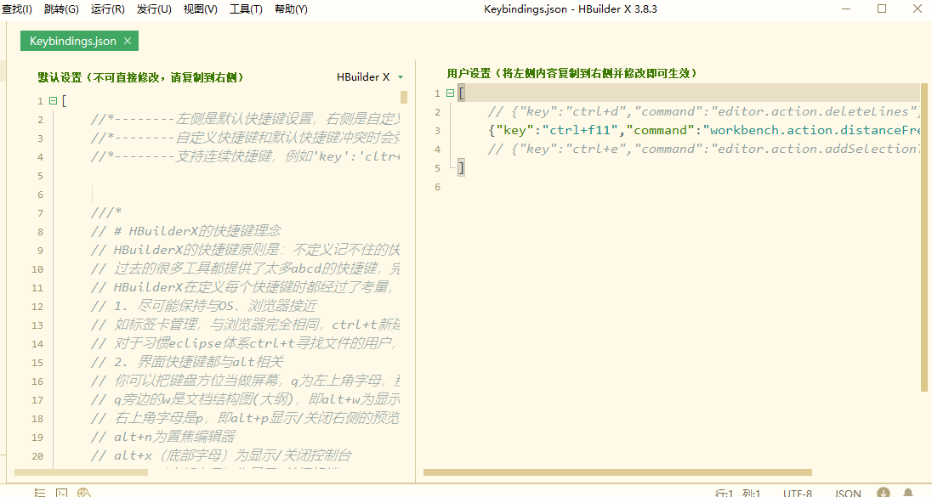This screenshot has height=497, width=932.
Task: Collapse the fold marker on left line 1
Action: coord(54,101)
